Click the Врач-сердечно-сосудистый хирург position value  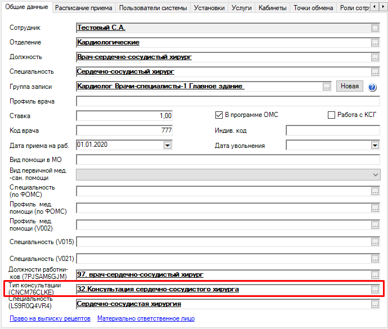pyautogui.click(x=134, y=57)
